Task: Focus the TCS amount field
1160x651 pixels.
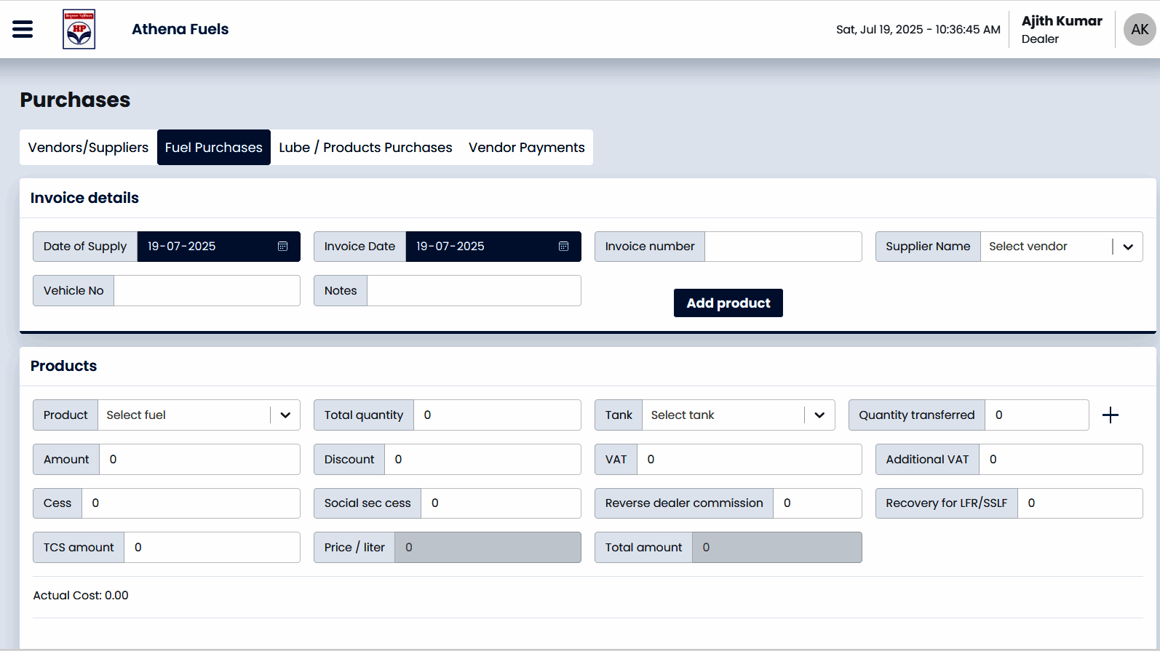Action: (x=212, y=548)
